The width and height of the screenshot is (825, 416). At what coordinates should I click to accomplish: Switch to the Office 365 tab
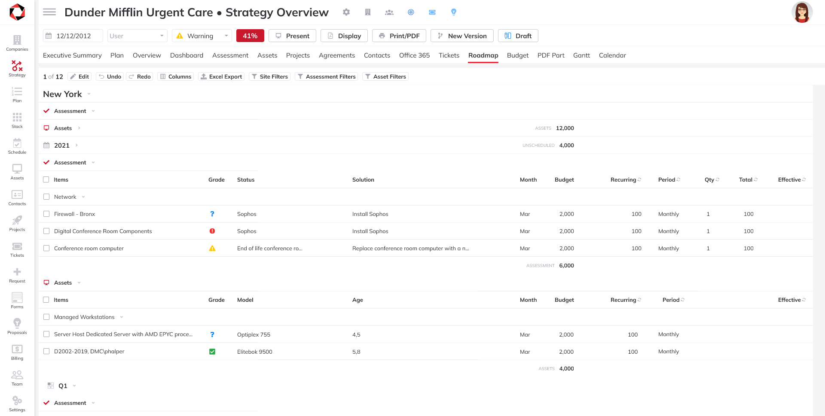pos(414,55)
